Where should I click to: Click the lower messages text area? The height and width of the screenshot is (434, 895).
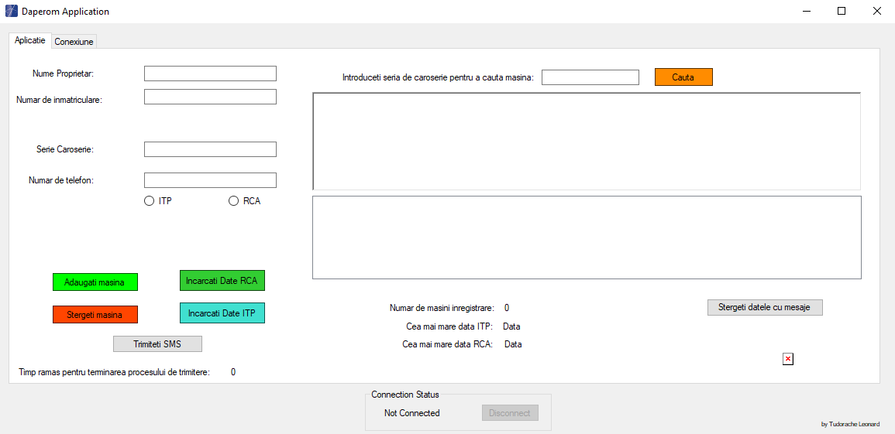point(586,238)
